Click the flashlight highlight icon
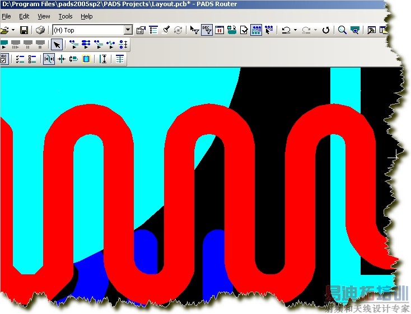Viewport: 411px width, 314px height. (166, 30)
